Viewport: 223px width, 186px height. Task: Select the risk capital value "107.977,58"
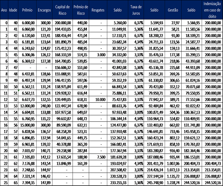(x=63, y=113)
